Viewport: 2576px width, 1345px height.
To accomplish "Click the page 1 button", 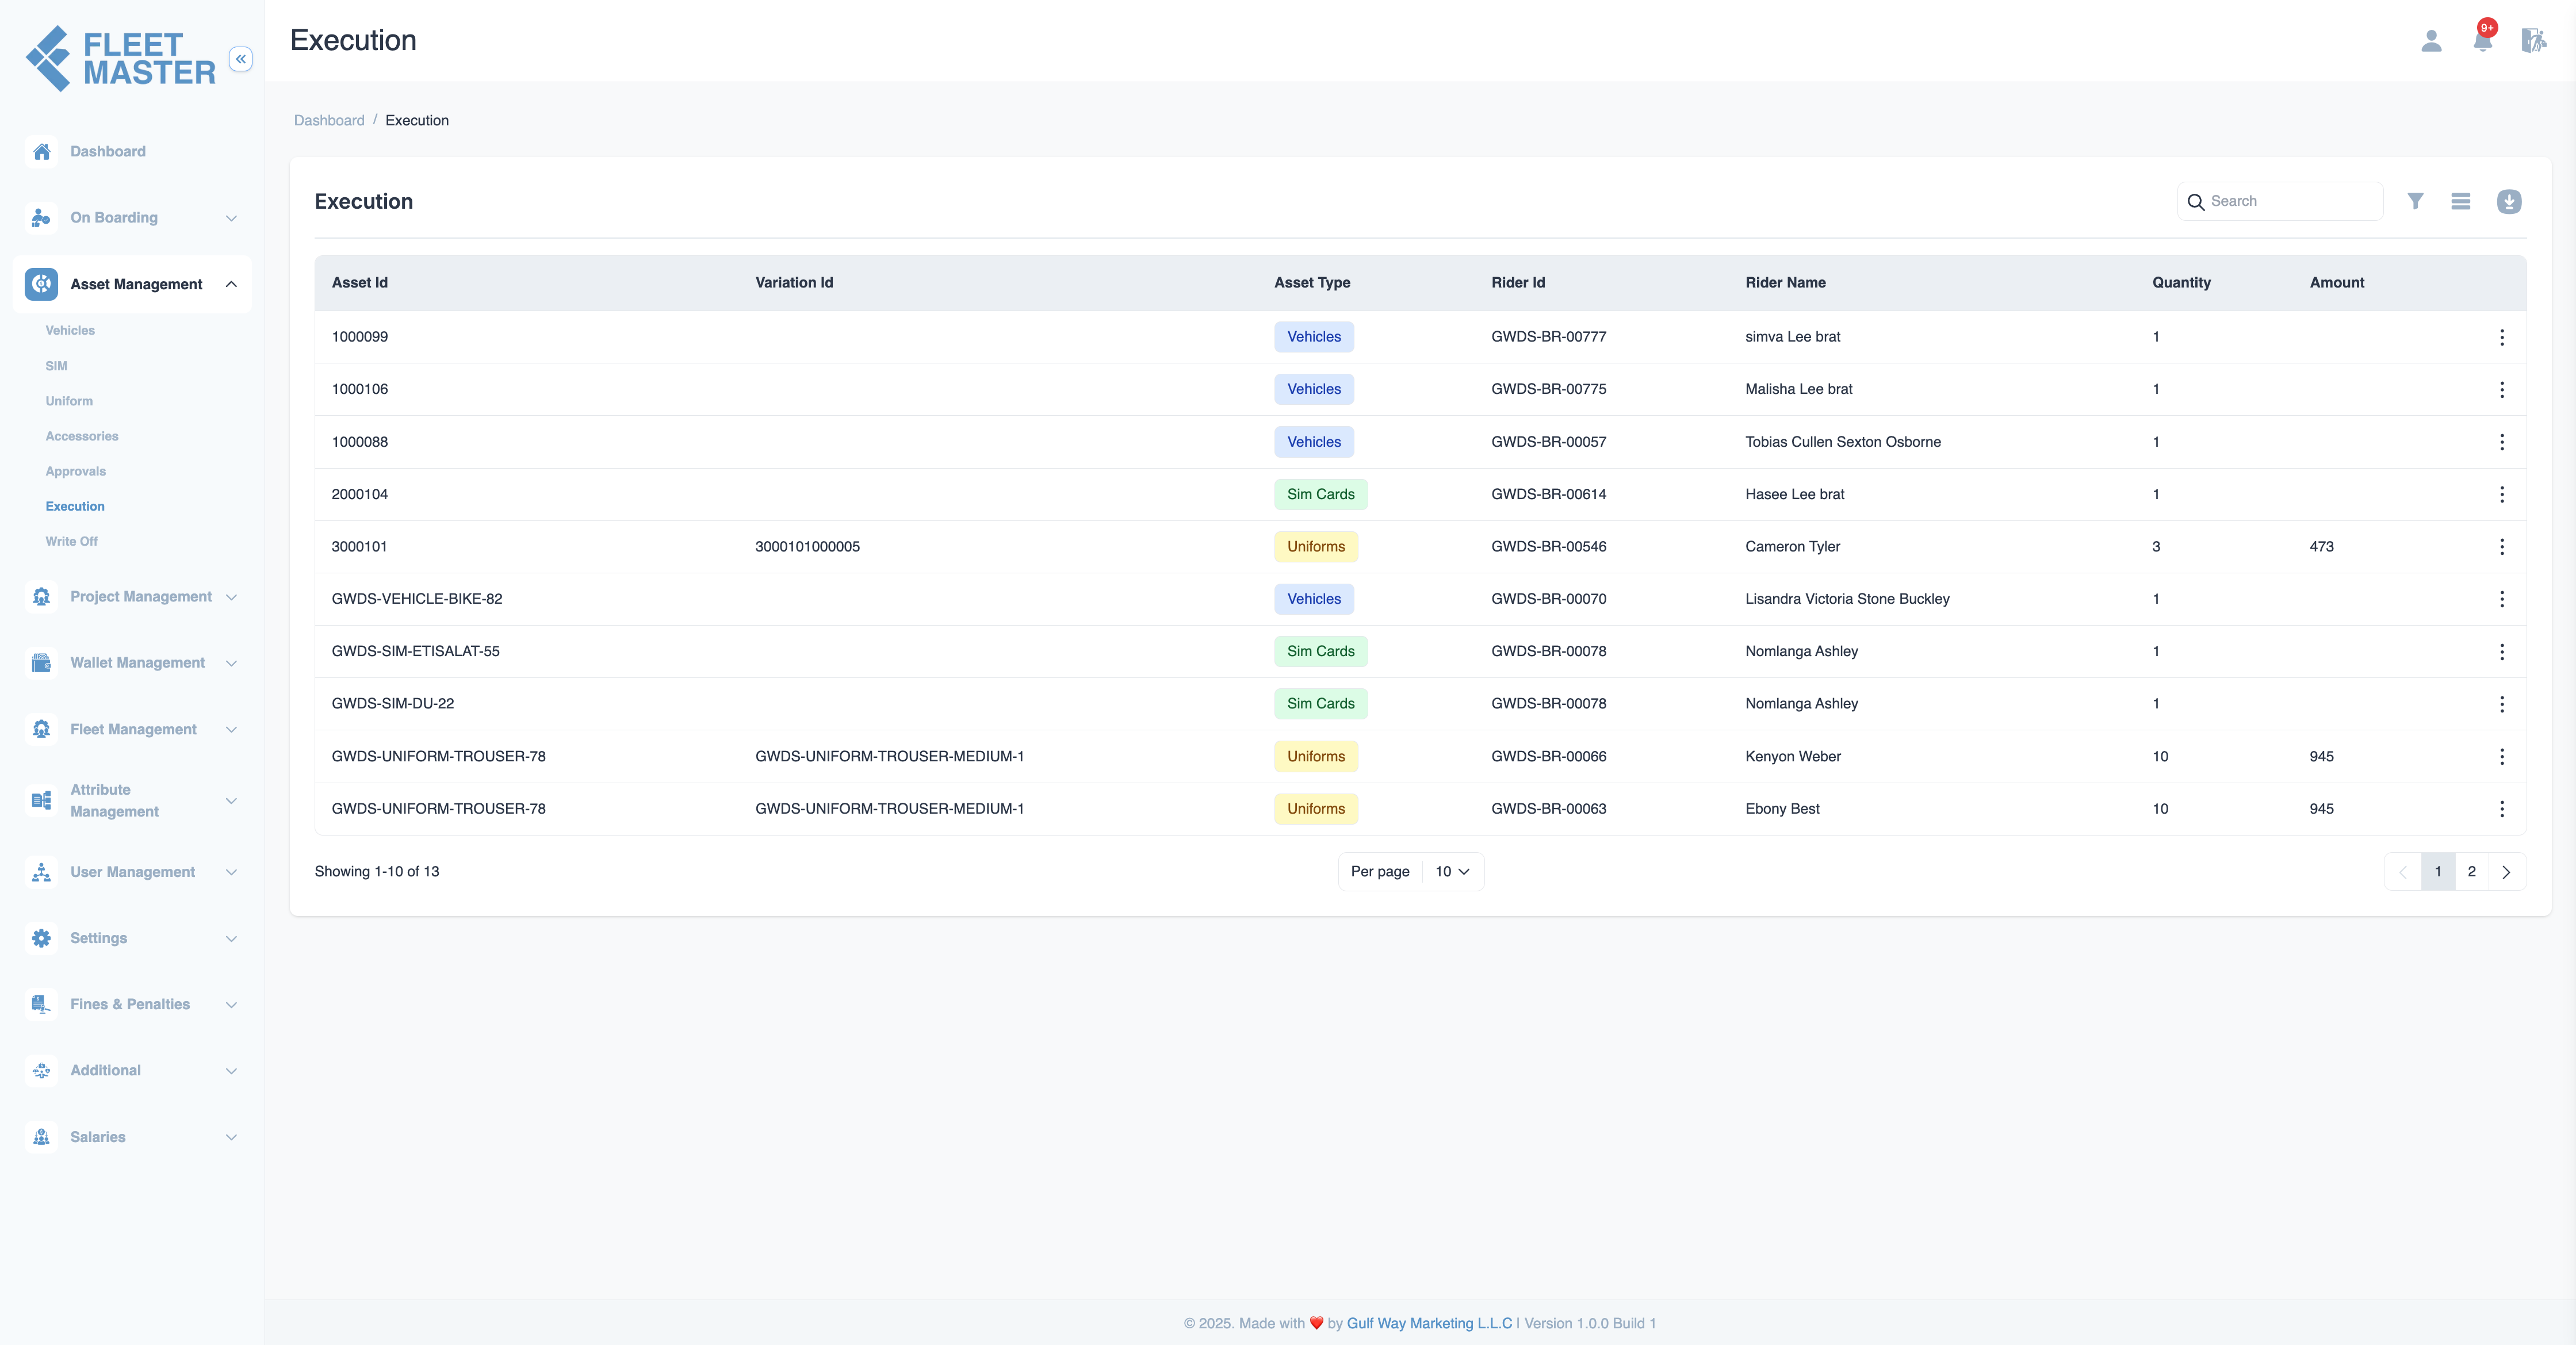I will coord(2438,871).
